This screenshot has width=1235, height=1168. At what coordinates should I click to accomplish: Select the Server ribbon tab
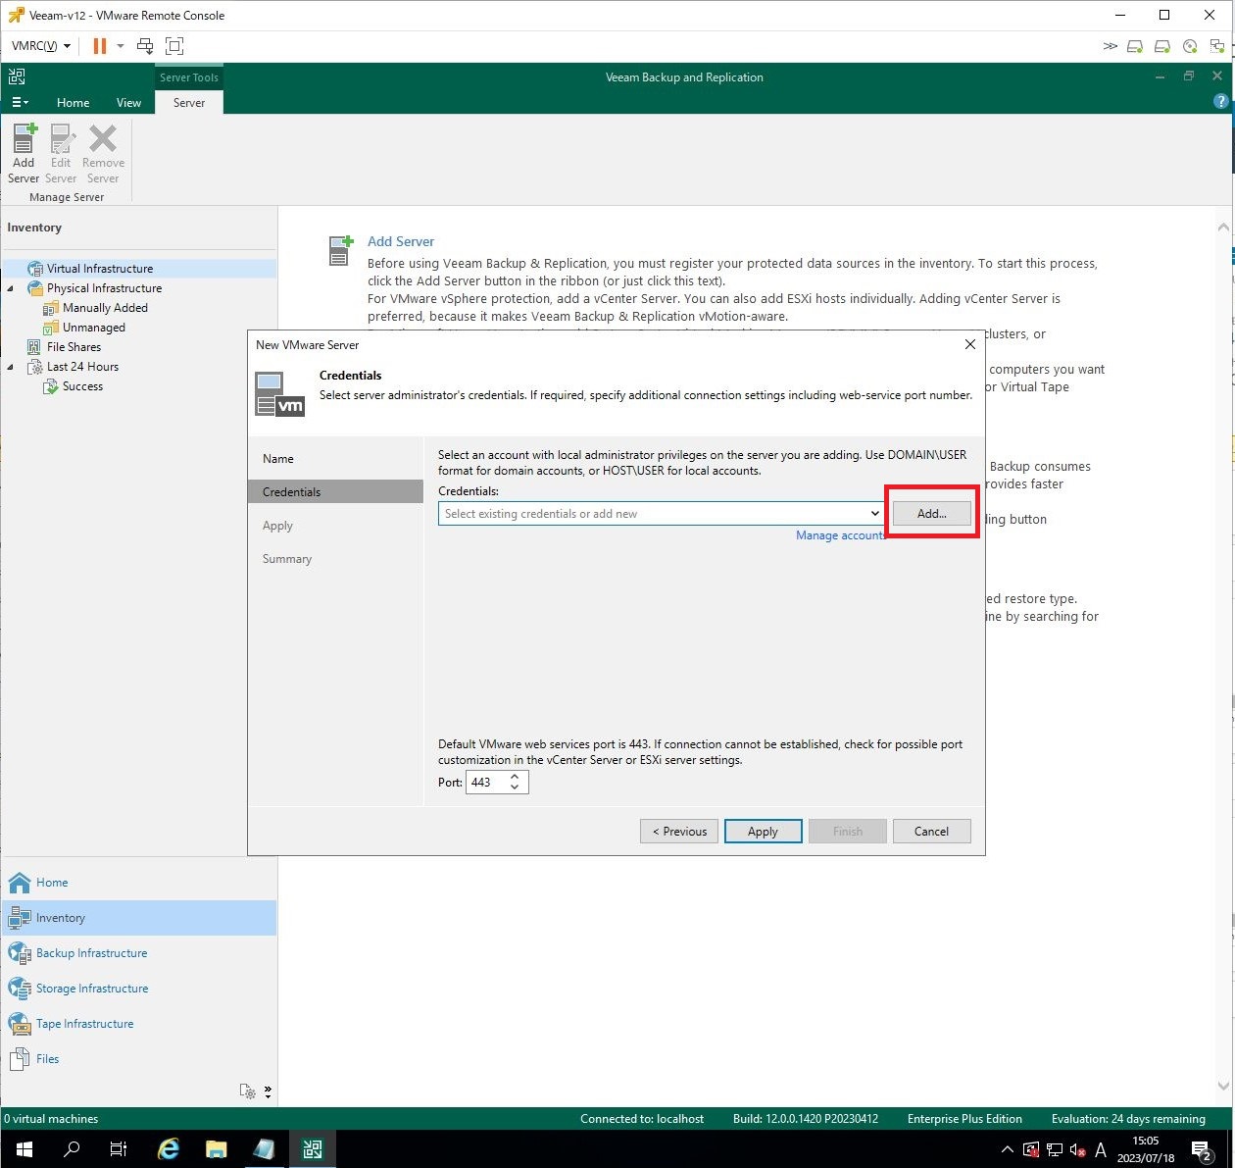pyautogui.click(x=189, y=102)
